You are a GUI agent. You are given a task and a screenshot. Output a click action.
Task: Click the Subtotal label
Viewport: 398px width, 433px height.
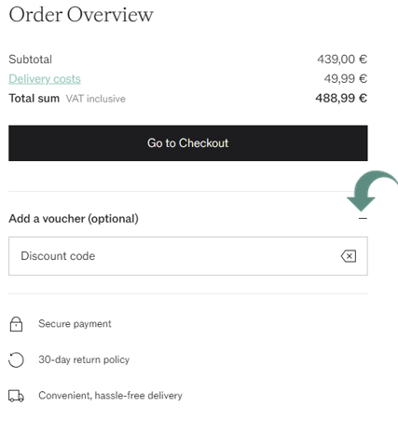pos(31,60)
